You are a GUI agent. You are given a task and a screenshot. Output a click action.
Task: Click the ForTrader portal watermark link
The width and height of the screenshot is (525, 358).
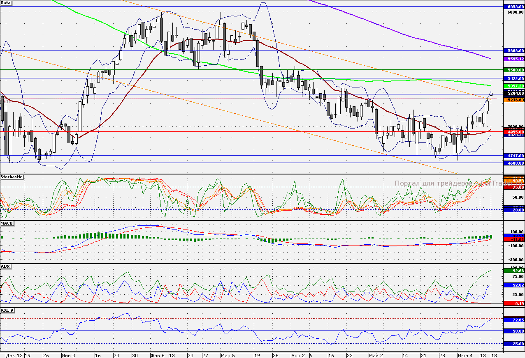[x=448, y=184]
